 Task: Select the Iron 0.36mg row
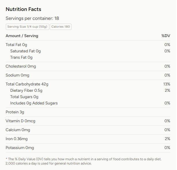pyautogui.click(x=88, y=139)
